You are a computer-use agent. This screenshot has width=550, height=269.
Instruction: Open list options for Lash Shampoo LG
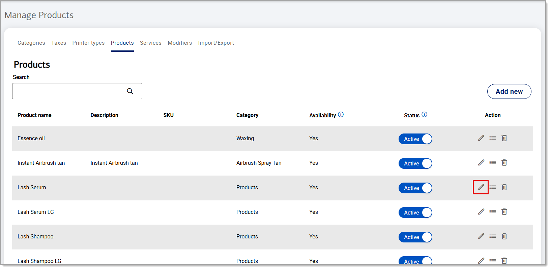(493, 261)
